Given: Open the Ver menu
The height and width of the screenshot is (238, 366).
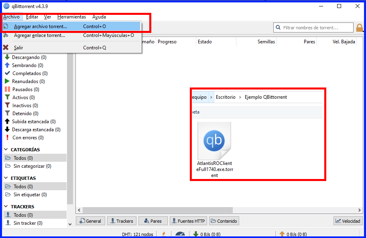Looking at the screenshot, I should pyautogui.click(x=48, y=17).
